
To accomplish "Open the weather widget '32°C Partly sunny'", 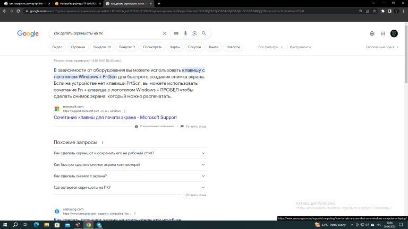I will 330,225.
